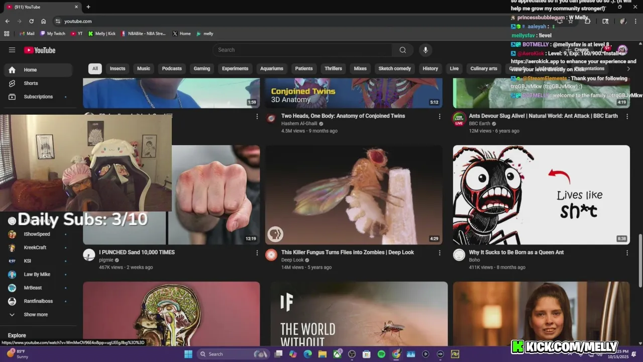Viewport: 643px width, 362px height.
Task: Open more options for I PUNCHED Sand video
Action: [257, 252]
